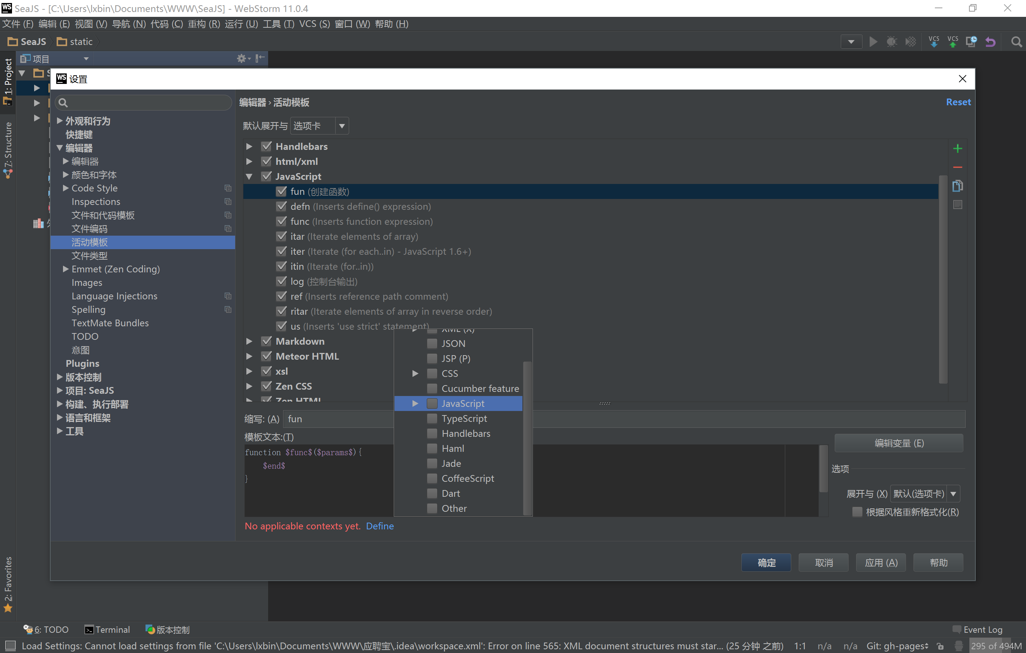This screenshot has height=653, width=1026.
Task: Click the settings search field
Action: point(144,103)
